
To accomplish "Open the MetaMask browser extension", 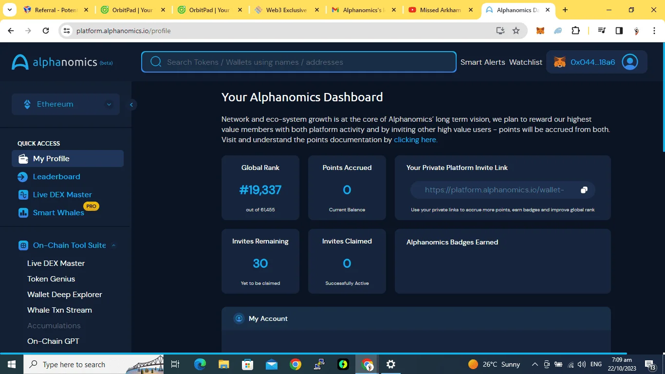I will pos(540,31).
